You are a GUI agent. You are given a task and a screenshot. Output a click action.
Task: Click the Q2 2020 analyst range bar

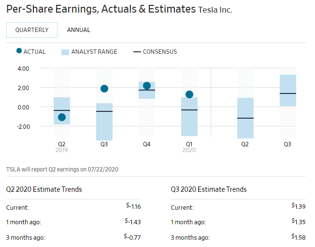point(245,131)
